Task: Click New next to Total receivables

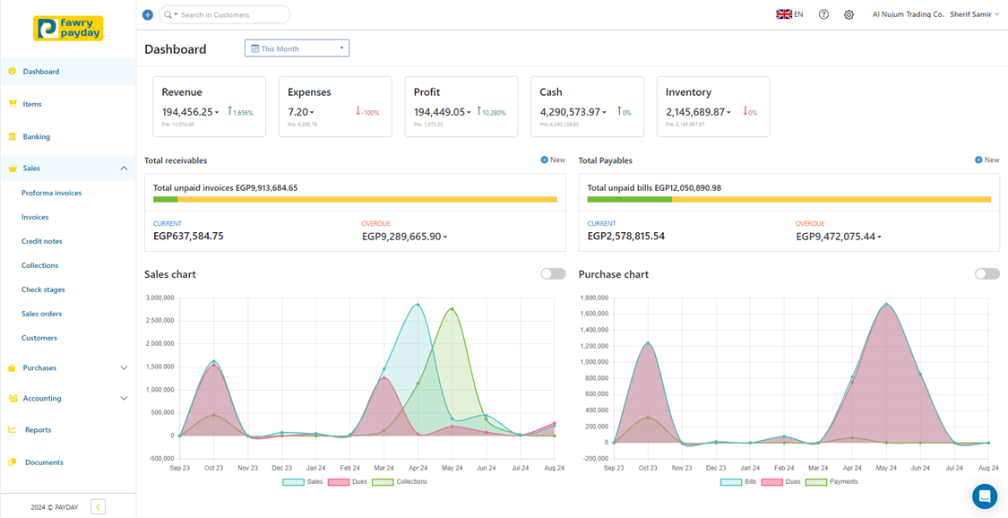Action: pos(552,160)
